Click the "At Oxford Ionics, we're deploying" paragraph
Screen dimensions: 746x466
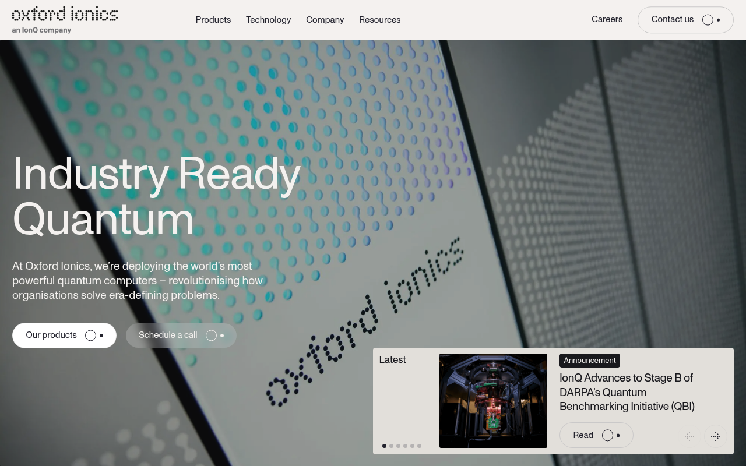pos(138,281)
